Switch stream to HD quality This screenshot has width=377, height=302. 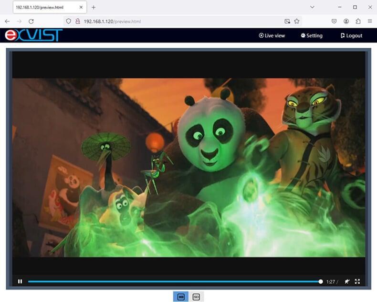point(181,297)
